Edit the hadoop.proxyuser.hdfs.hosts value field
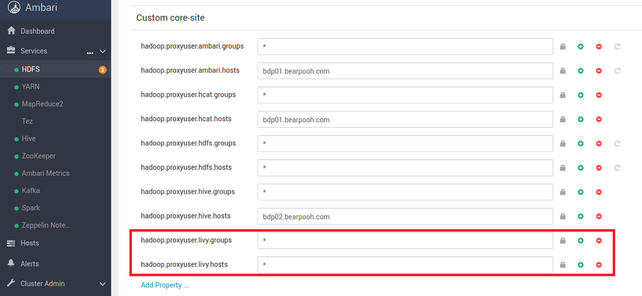This screenshot has height=296, width=642. click(x=405, y=168)
